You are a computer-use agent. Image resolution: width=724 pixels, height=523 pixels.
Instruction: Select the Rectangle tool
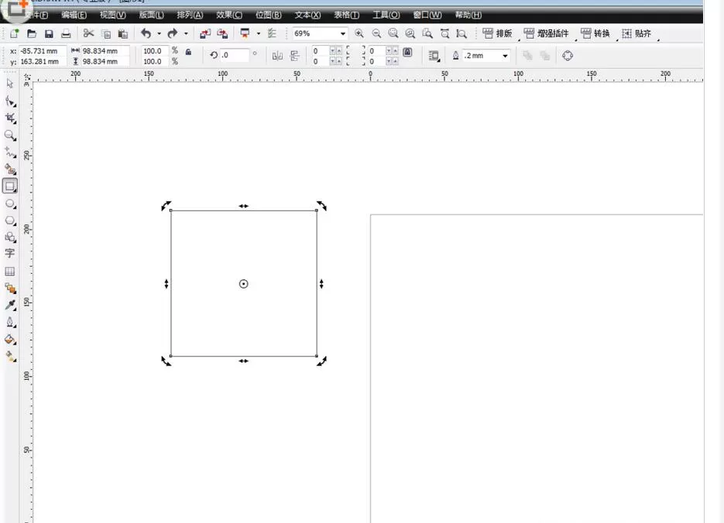[10, 186]
